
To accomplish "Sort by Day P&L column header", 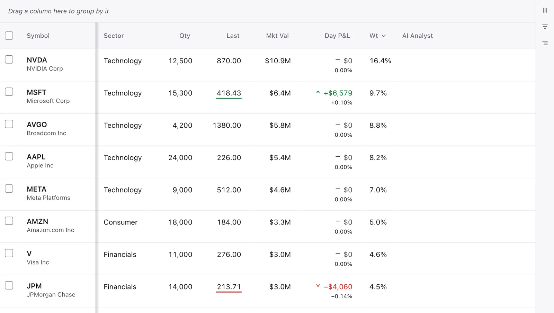I will coord(337,36).
